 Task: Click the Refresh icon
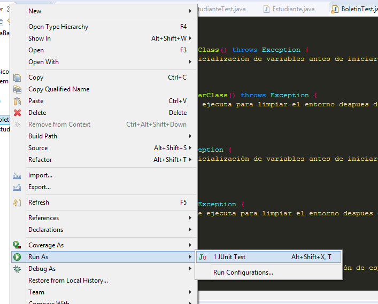[17, 202]
